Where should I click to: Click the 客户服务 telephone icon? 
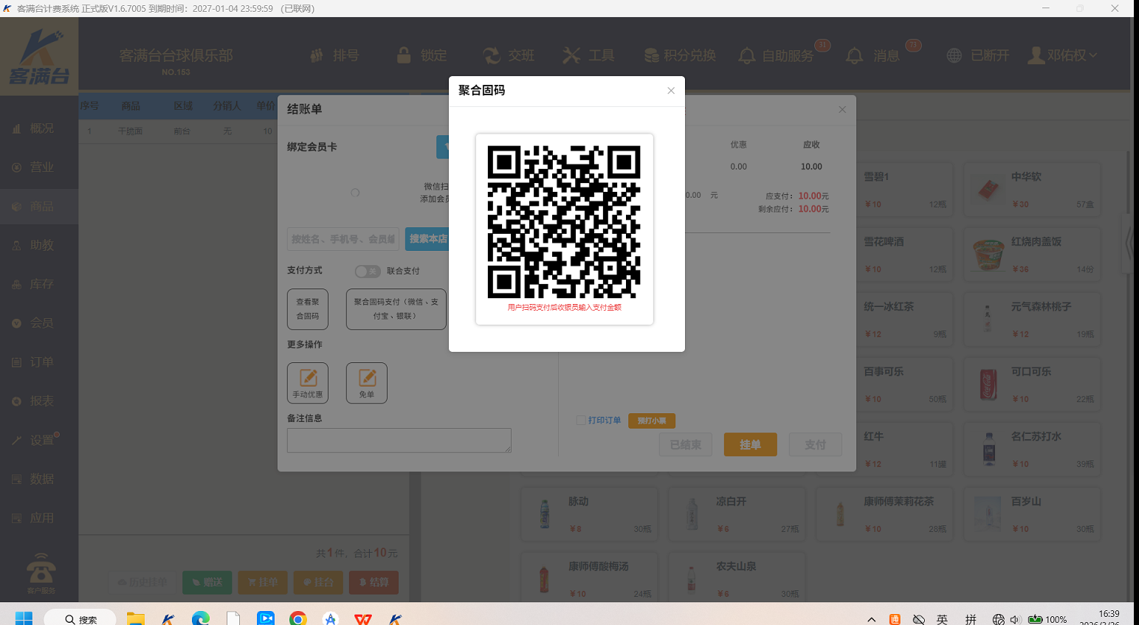41,569
